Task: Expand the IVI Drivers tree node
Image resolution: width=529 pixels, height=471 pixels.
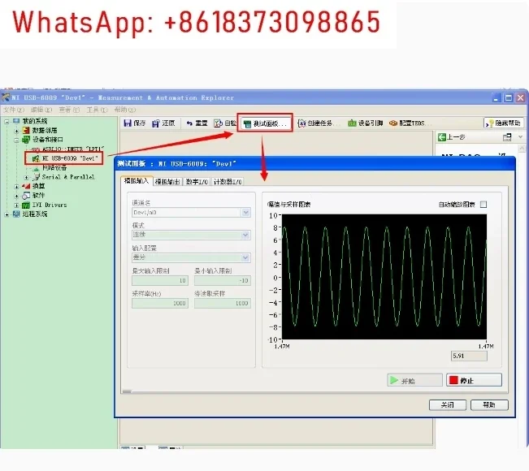Action: coord(16,205)
